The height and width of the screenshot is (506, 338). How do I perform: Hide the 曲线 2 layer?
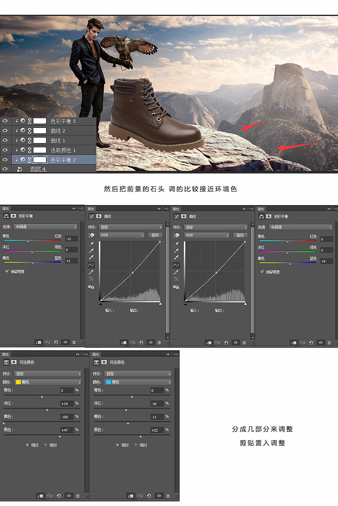(x=5, y=131)
